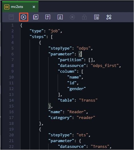This screenshot has height=150, width=134.
Task: Click line number 1 in the gutter
Action: (x=13, y=25)
